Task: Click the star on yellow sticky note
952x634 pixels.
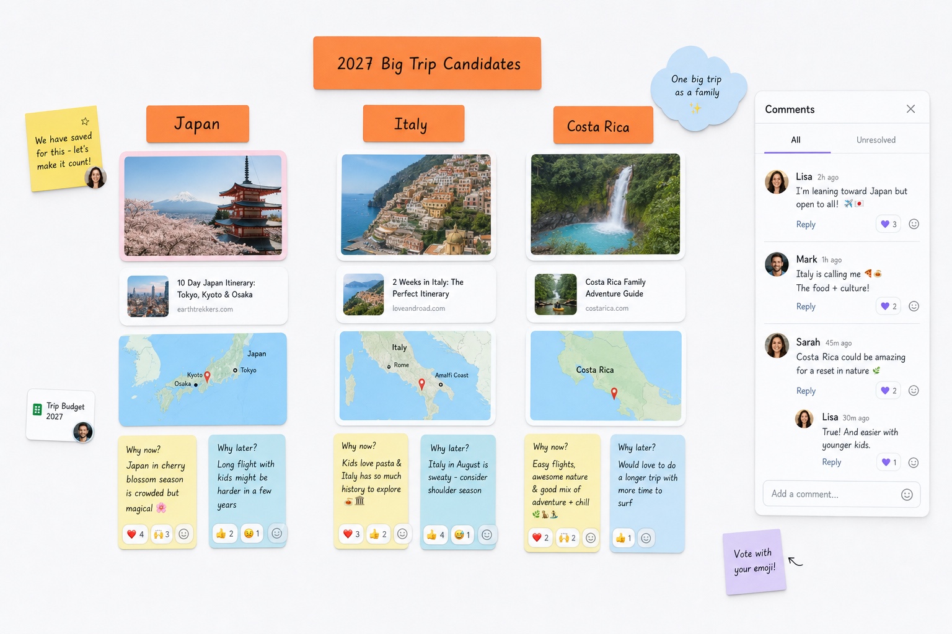Action: (x=85, y=121)
